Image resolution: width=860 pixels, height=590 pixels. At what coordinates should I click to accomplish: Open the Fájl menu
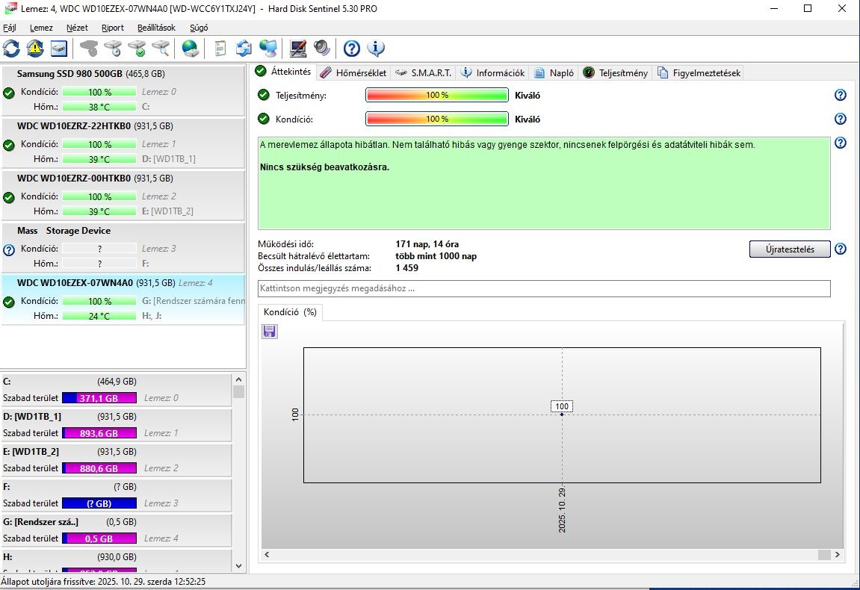tap(9, 28)
